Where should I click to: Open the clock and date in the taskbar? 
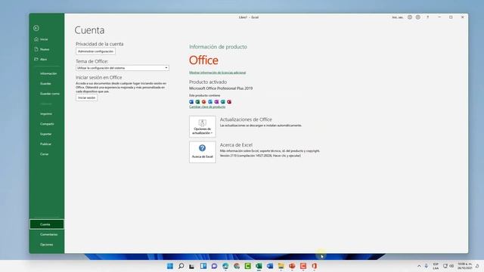(464, 266)
